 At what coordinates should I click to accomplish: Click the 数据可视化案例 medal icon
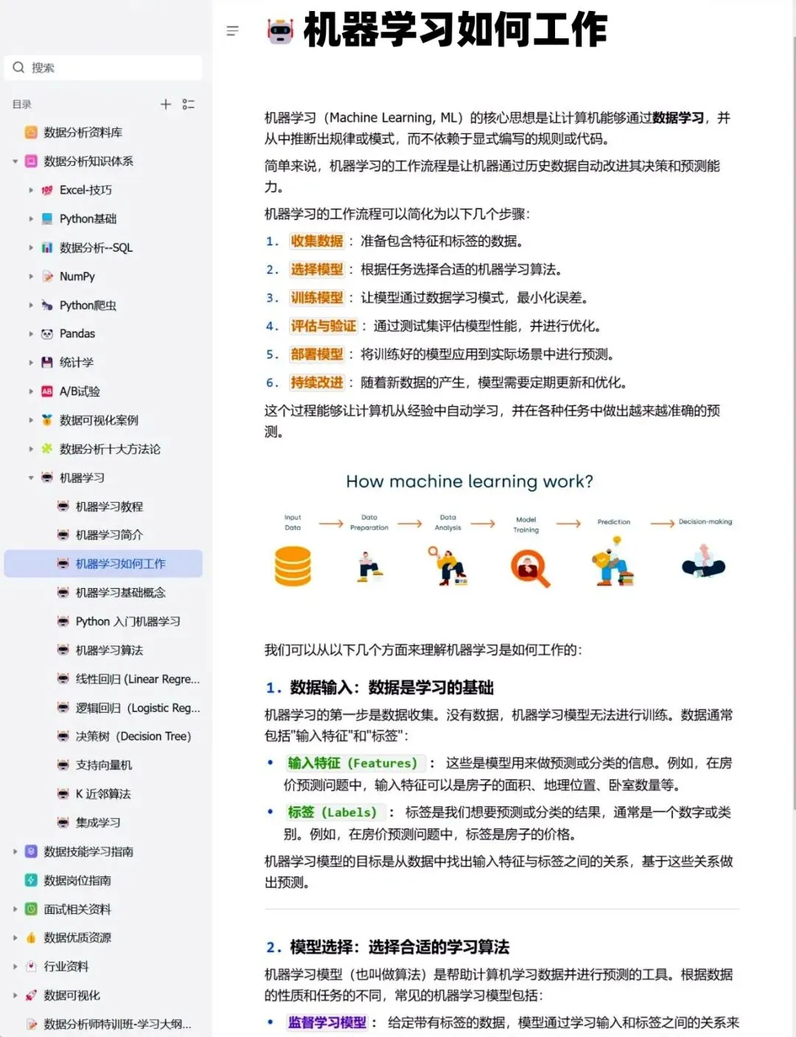click(47, 420)
